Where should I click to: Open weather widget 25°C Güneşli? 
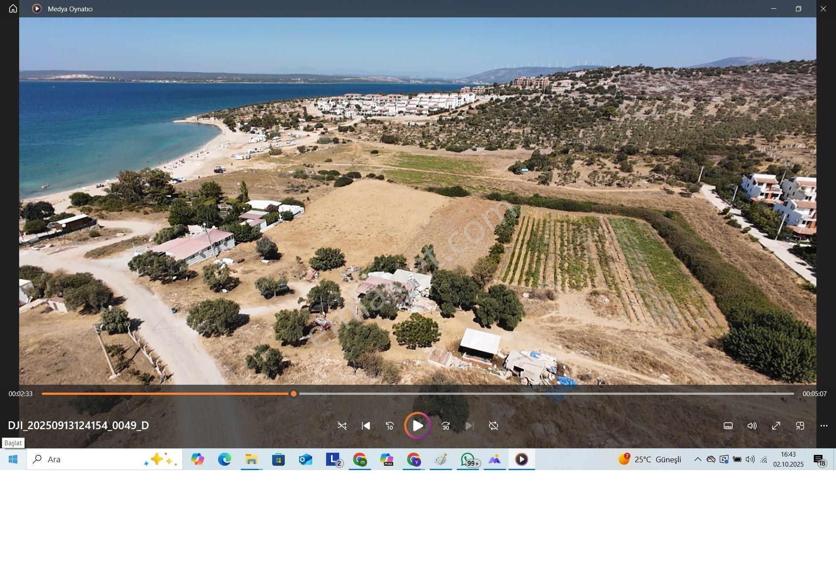[x=650, y=459]
